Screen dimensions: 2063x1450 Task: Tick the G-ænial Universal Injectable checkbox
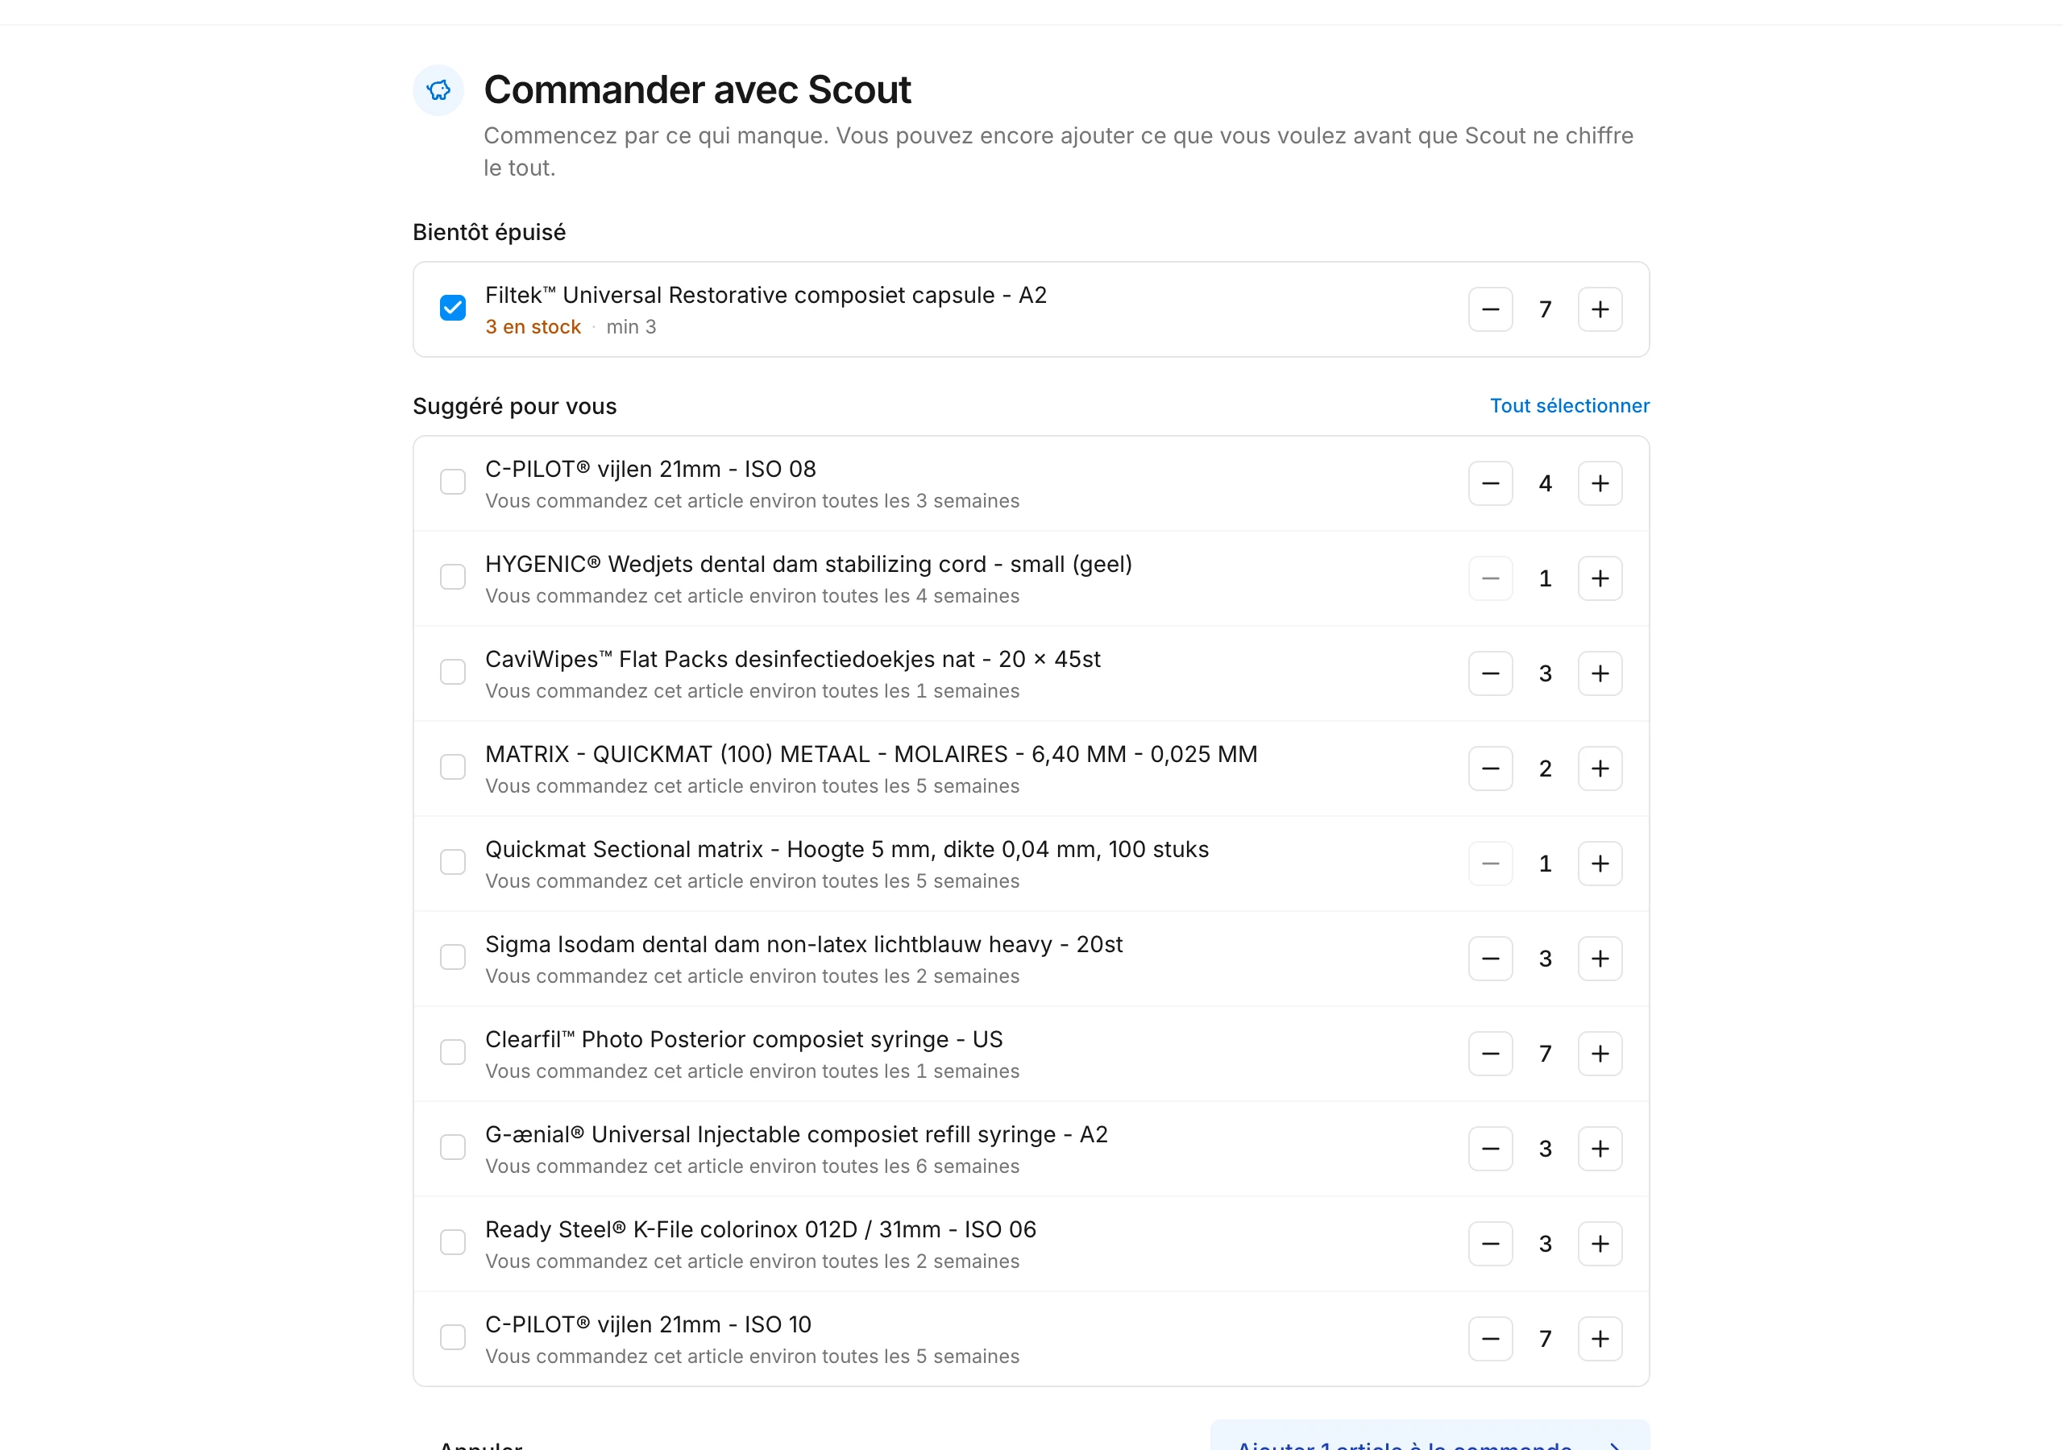click(453, 1148)
